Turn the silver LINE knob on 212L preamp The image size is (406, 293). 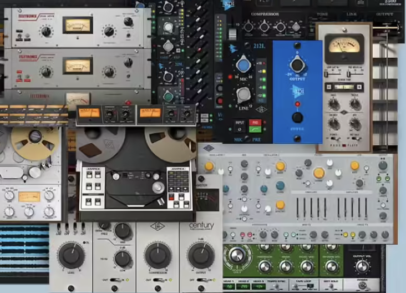(243, 95)
